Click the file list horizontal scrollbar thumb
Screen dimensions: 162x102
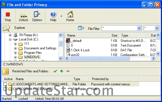pyautogui.click(x=100, y=58)
